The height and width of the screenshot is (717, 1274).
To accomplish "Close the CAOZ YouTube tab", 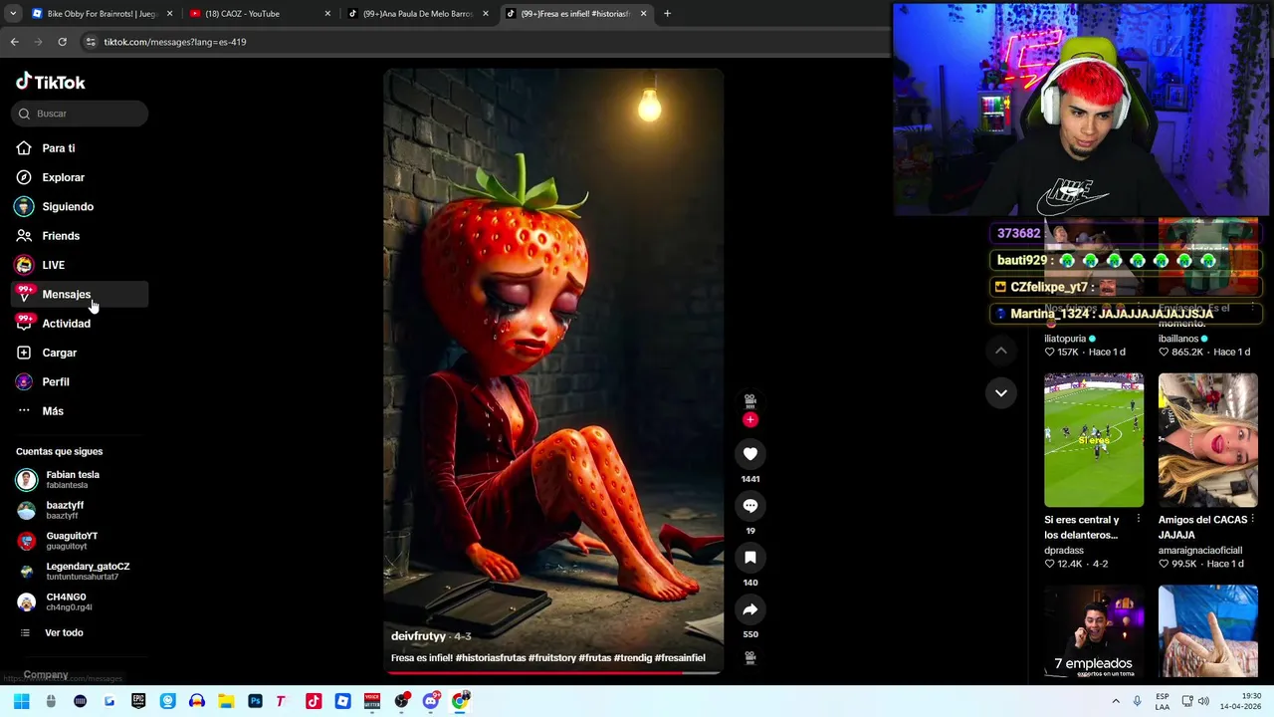I will coord(327,14).
